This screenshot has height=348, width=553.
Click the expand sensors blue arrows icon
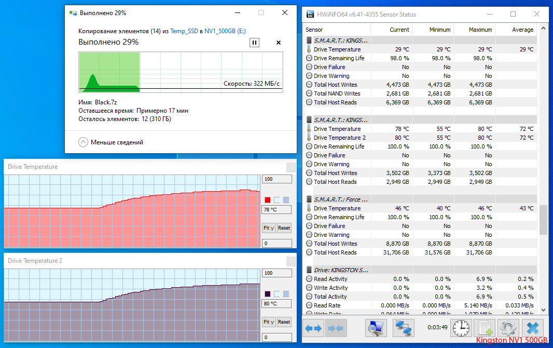coord(313,329)
